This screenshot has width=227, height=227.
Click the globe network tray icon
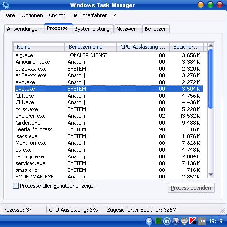pos(176,221)
